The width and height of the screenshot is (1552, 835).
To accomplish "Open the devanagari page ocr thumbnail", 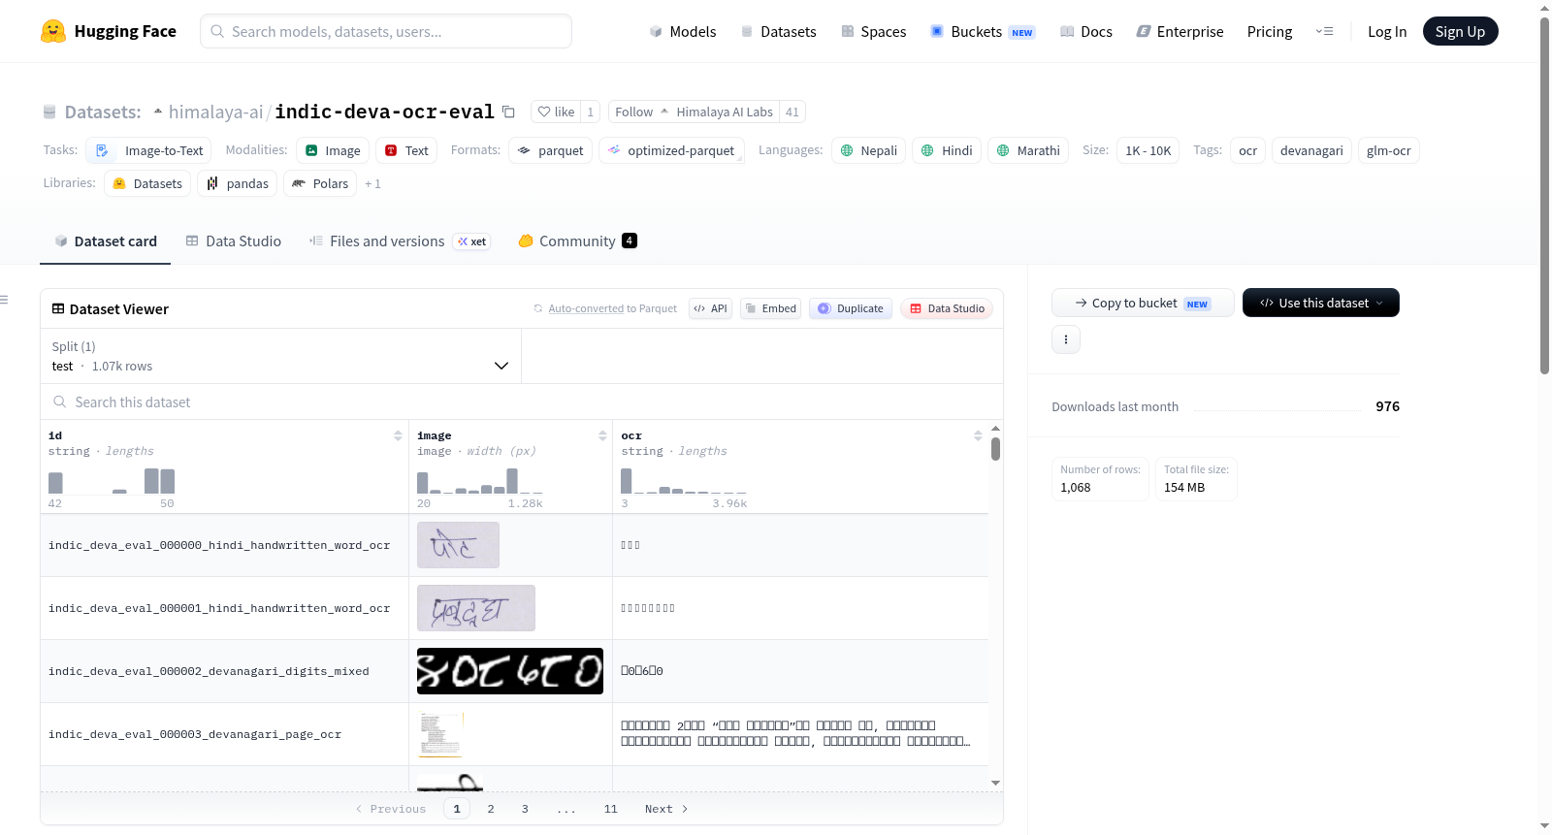I will [441, 734].
